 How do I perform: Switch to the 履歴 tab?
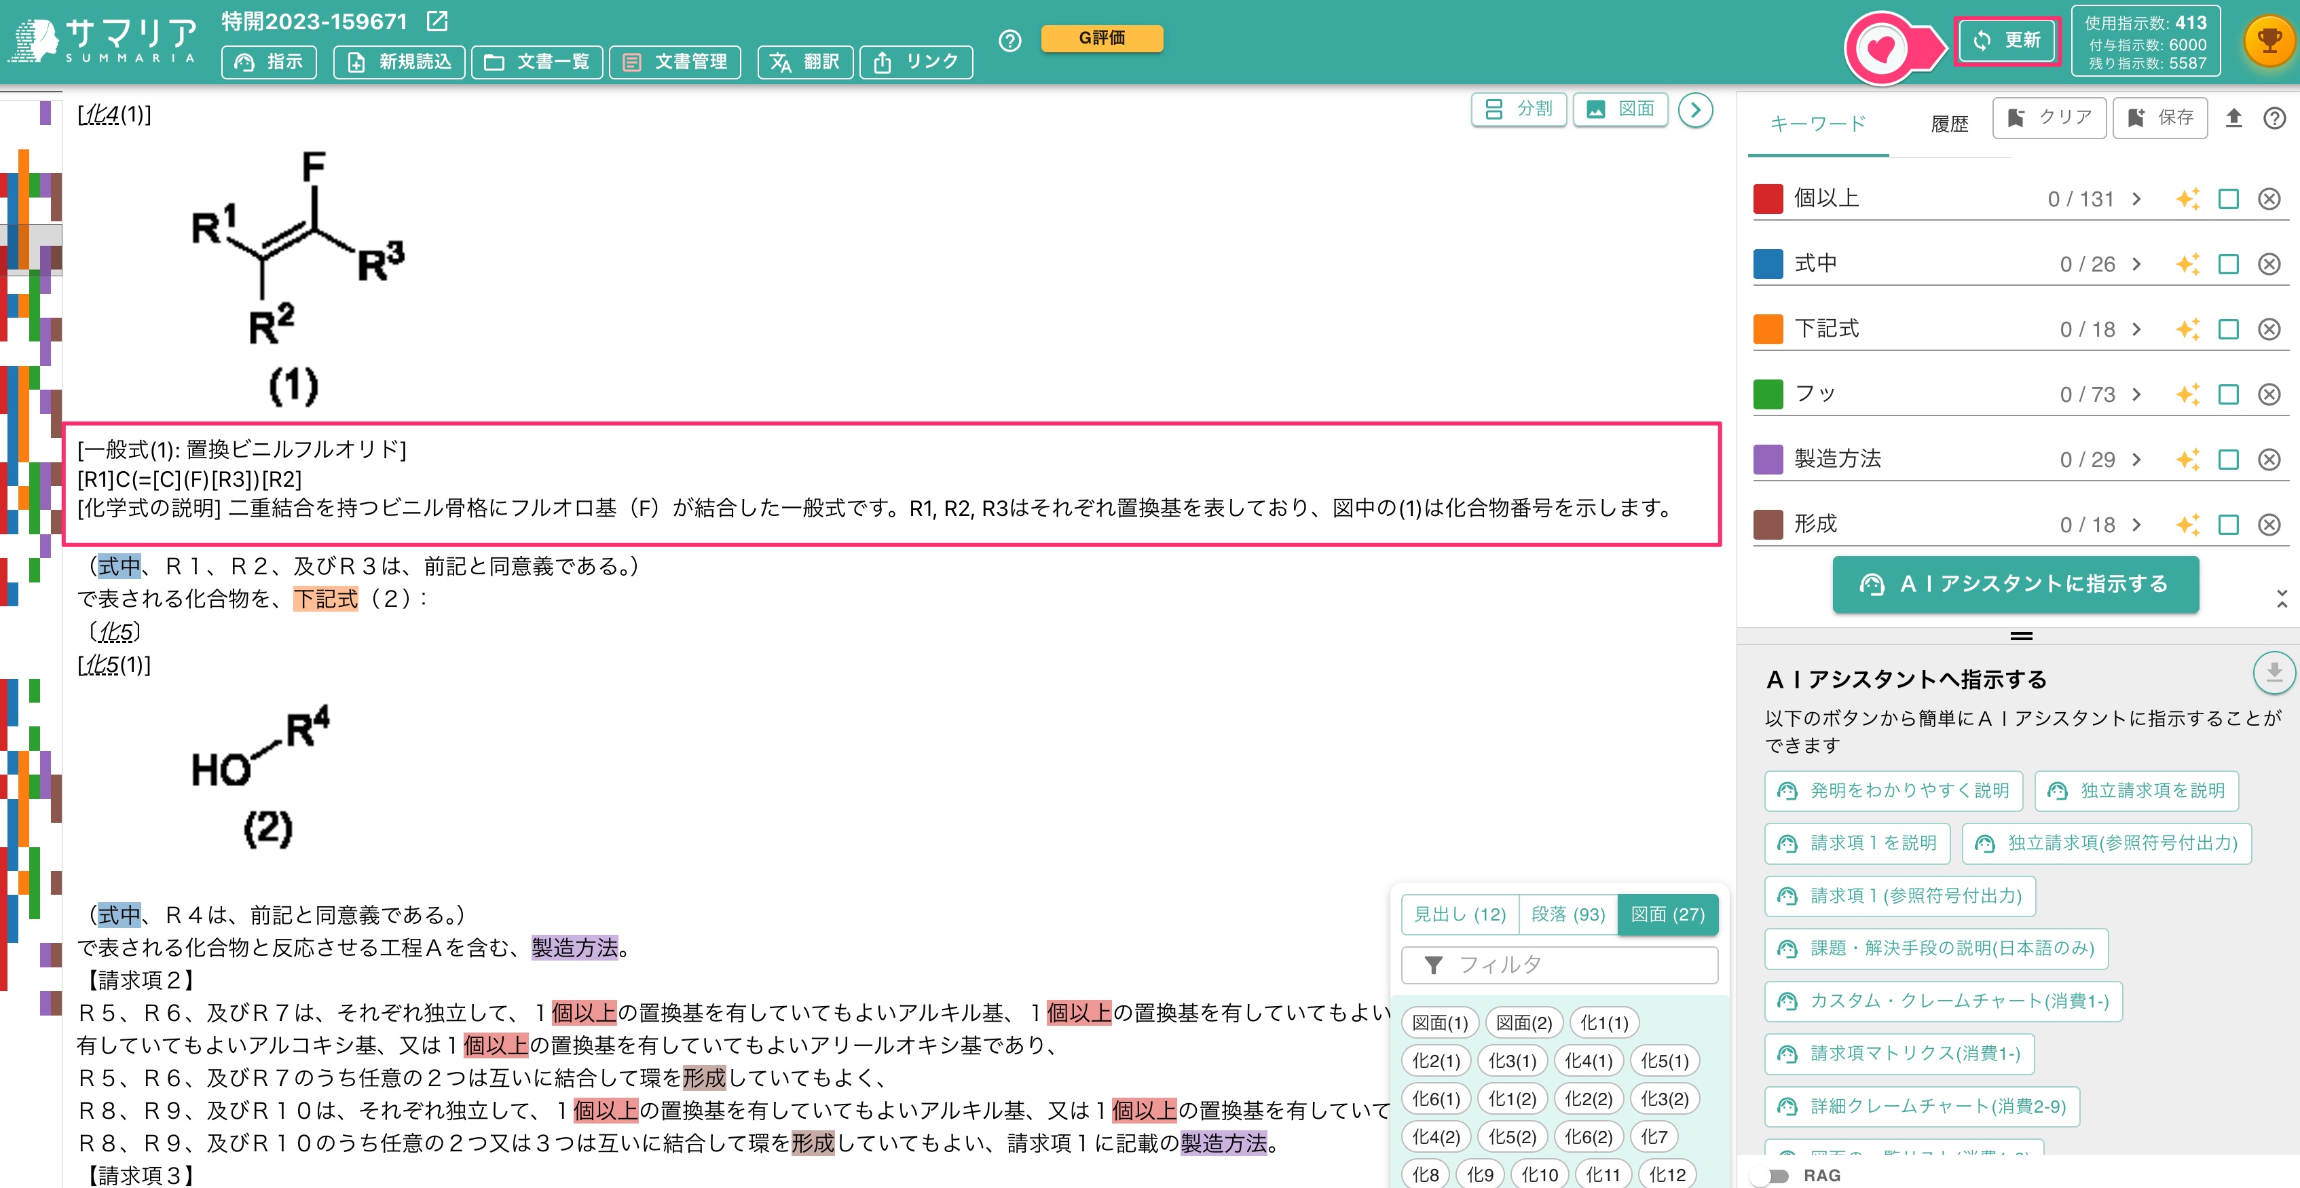(x=1949, y=124)
